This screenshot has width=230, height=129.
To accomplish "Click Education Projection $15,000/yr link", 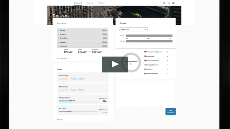I will point(78,90).
